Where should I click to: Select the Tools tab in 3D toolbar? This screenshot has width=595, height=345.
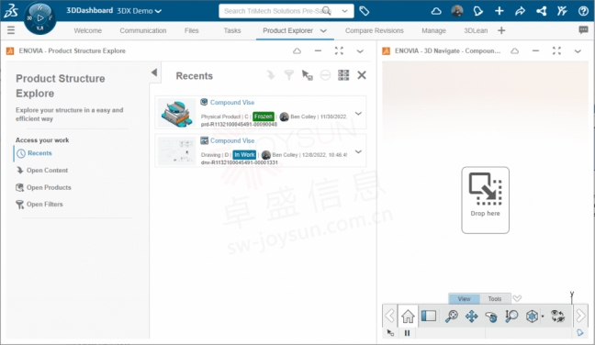point(494,299)
